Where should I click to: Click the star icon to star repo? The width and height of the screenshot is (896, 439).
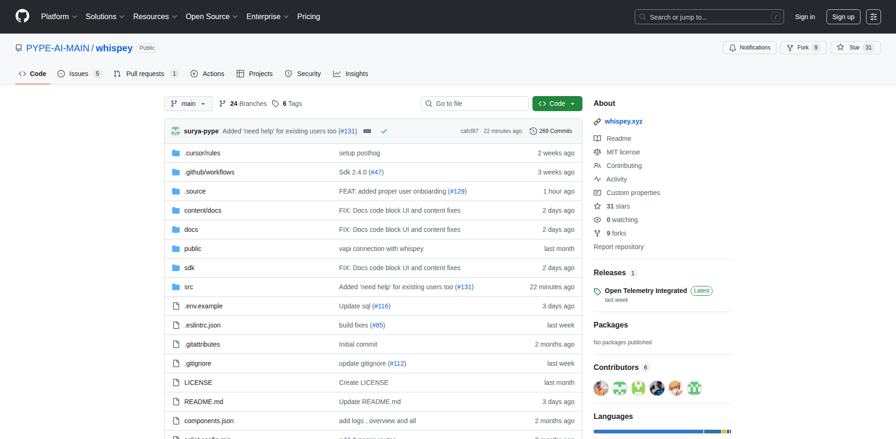[840, 47]
